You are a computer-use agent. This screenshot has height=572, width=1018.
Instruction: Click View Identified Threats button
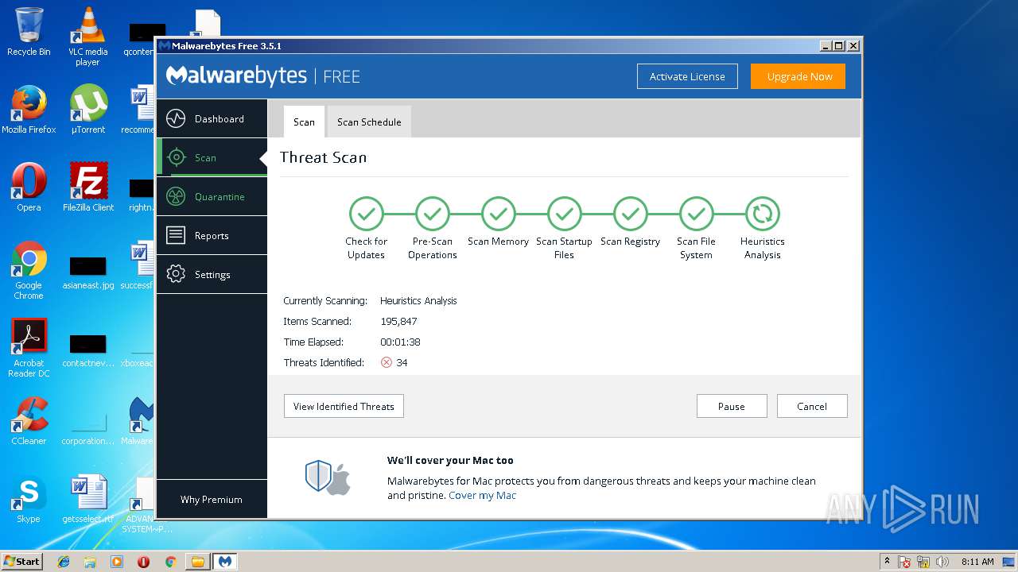(x=344, y=406)
